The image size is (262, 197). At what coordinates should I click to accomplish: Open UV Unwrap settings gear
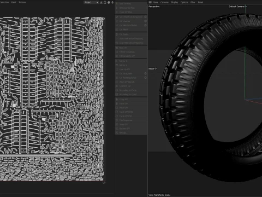click(x=145, y=21)
